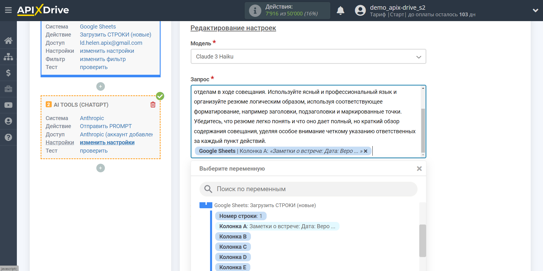Screen dimensions: 543x271
Task: Select variable 'Колонка E'
Action: pos(233,267)
